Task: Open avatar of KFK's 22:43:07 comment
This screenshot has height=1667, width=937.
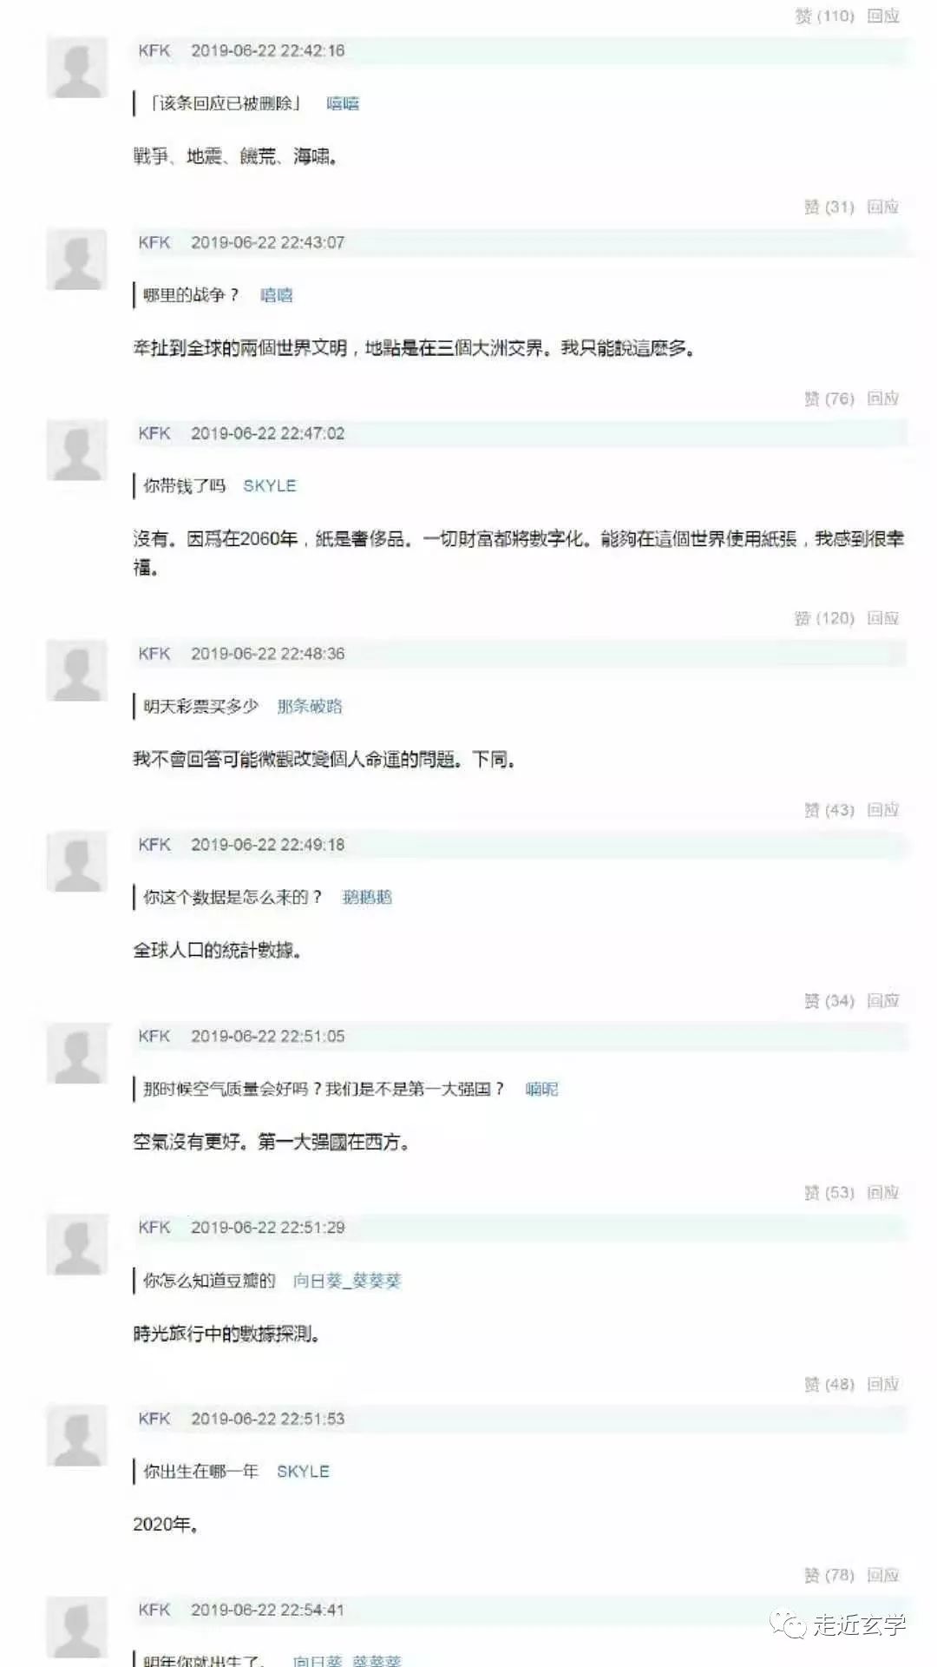Action: click(x=77, y=260)
